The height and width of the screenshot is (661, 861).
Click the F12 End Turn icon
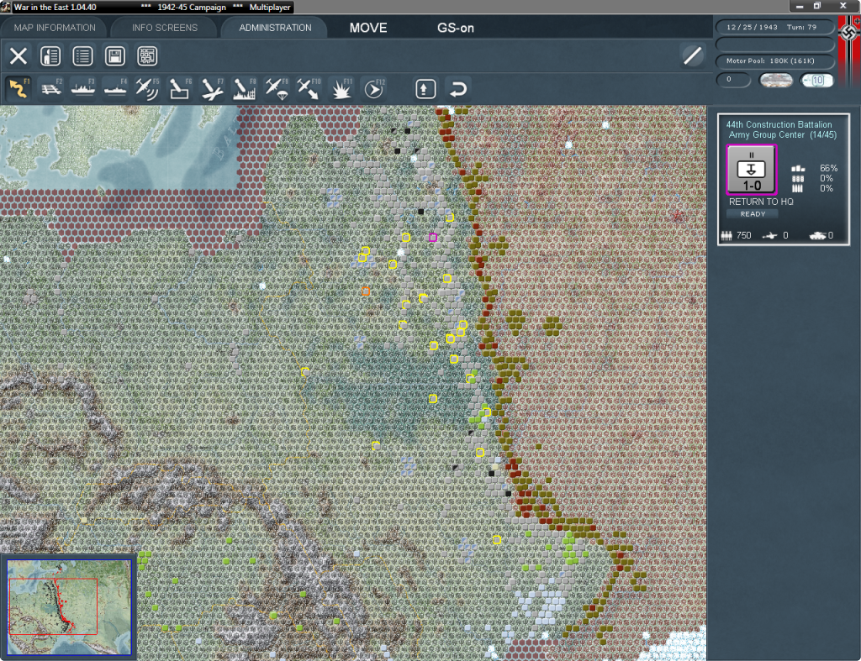pos(373,89)
